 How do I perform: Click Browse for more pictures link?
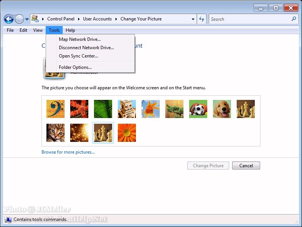click(68, 152)
